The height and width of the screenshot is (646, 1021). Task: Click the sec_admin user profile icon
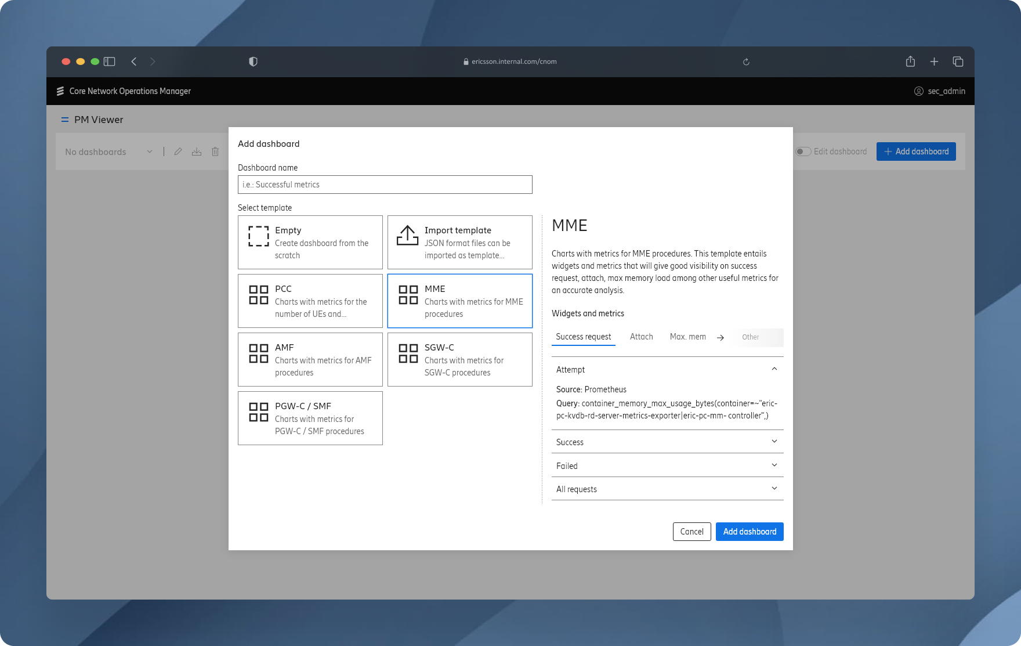[x=918, y=91]
